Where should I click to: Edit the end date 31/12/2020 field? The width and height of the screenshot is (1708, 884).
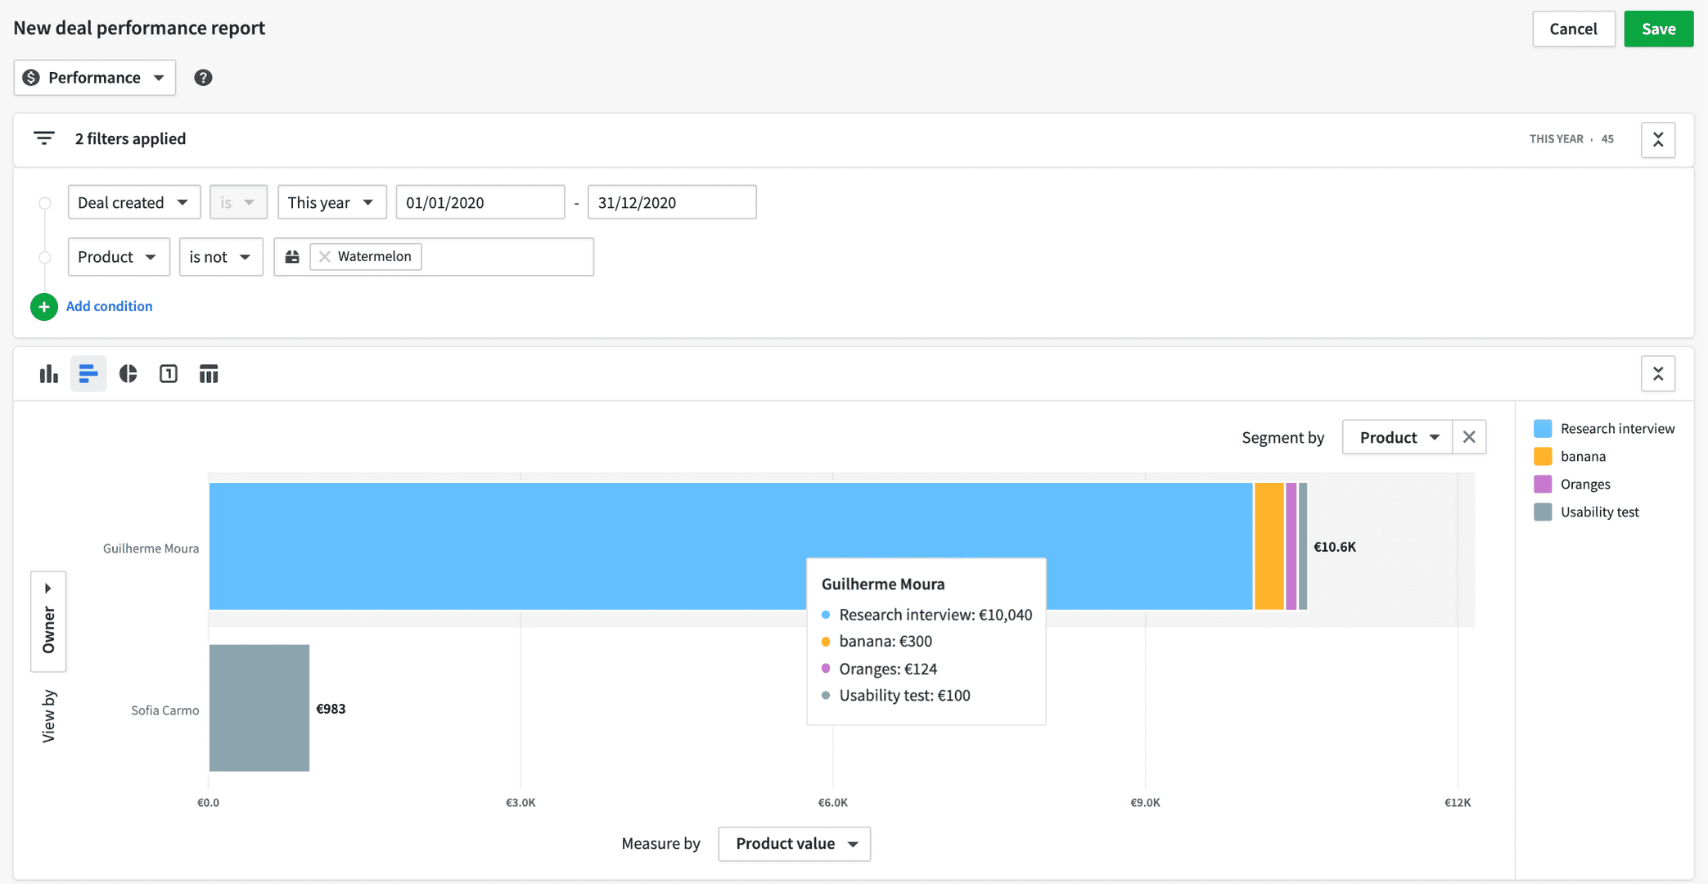click(x=672, y=202)
